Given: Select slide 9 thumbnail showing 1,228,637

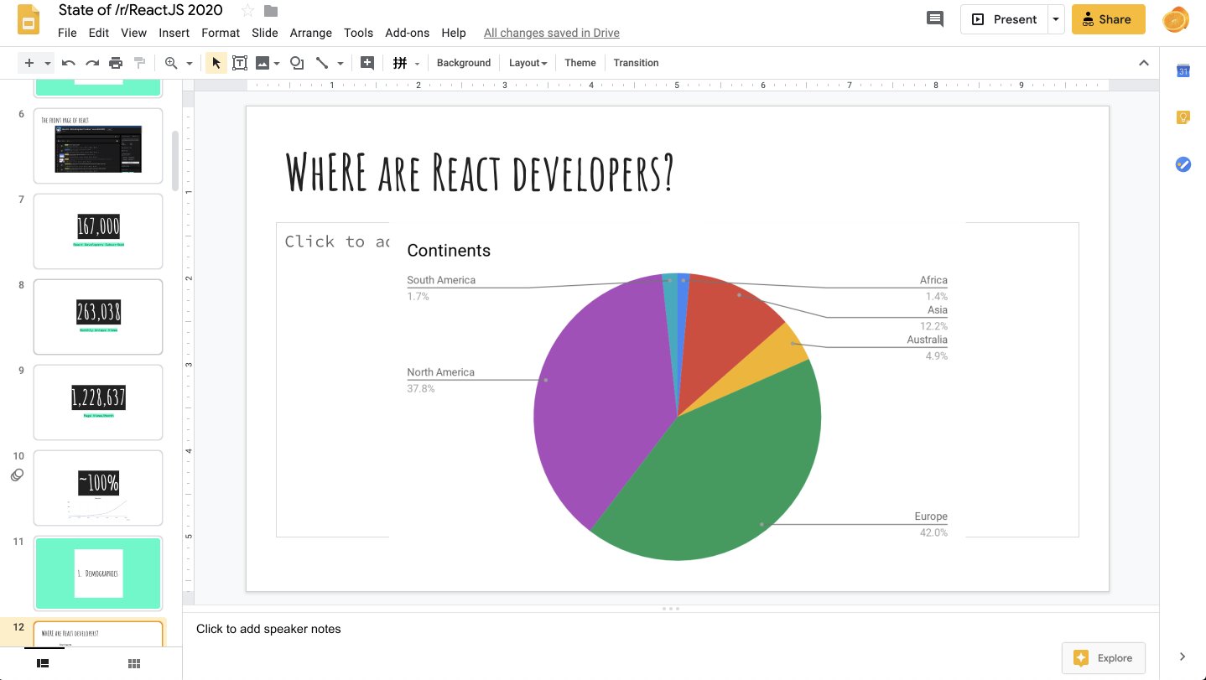Looking at the screenshot, I should tap(98, 402).
